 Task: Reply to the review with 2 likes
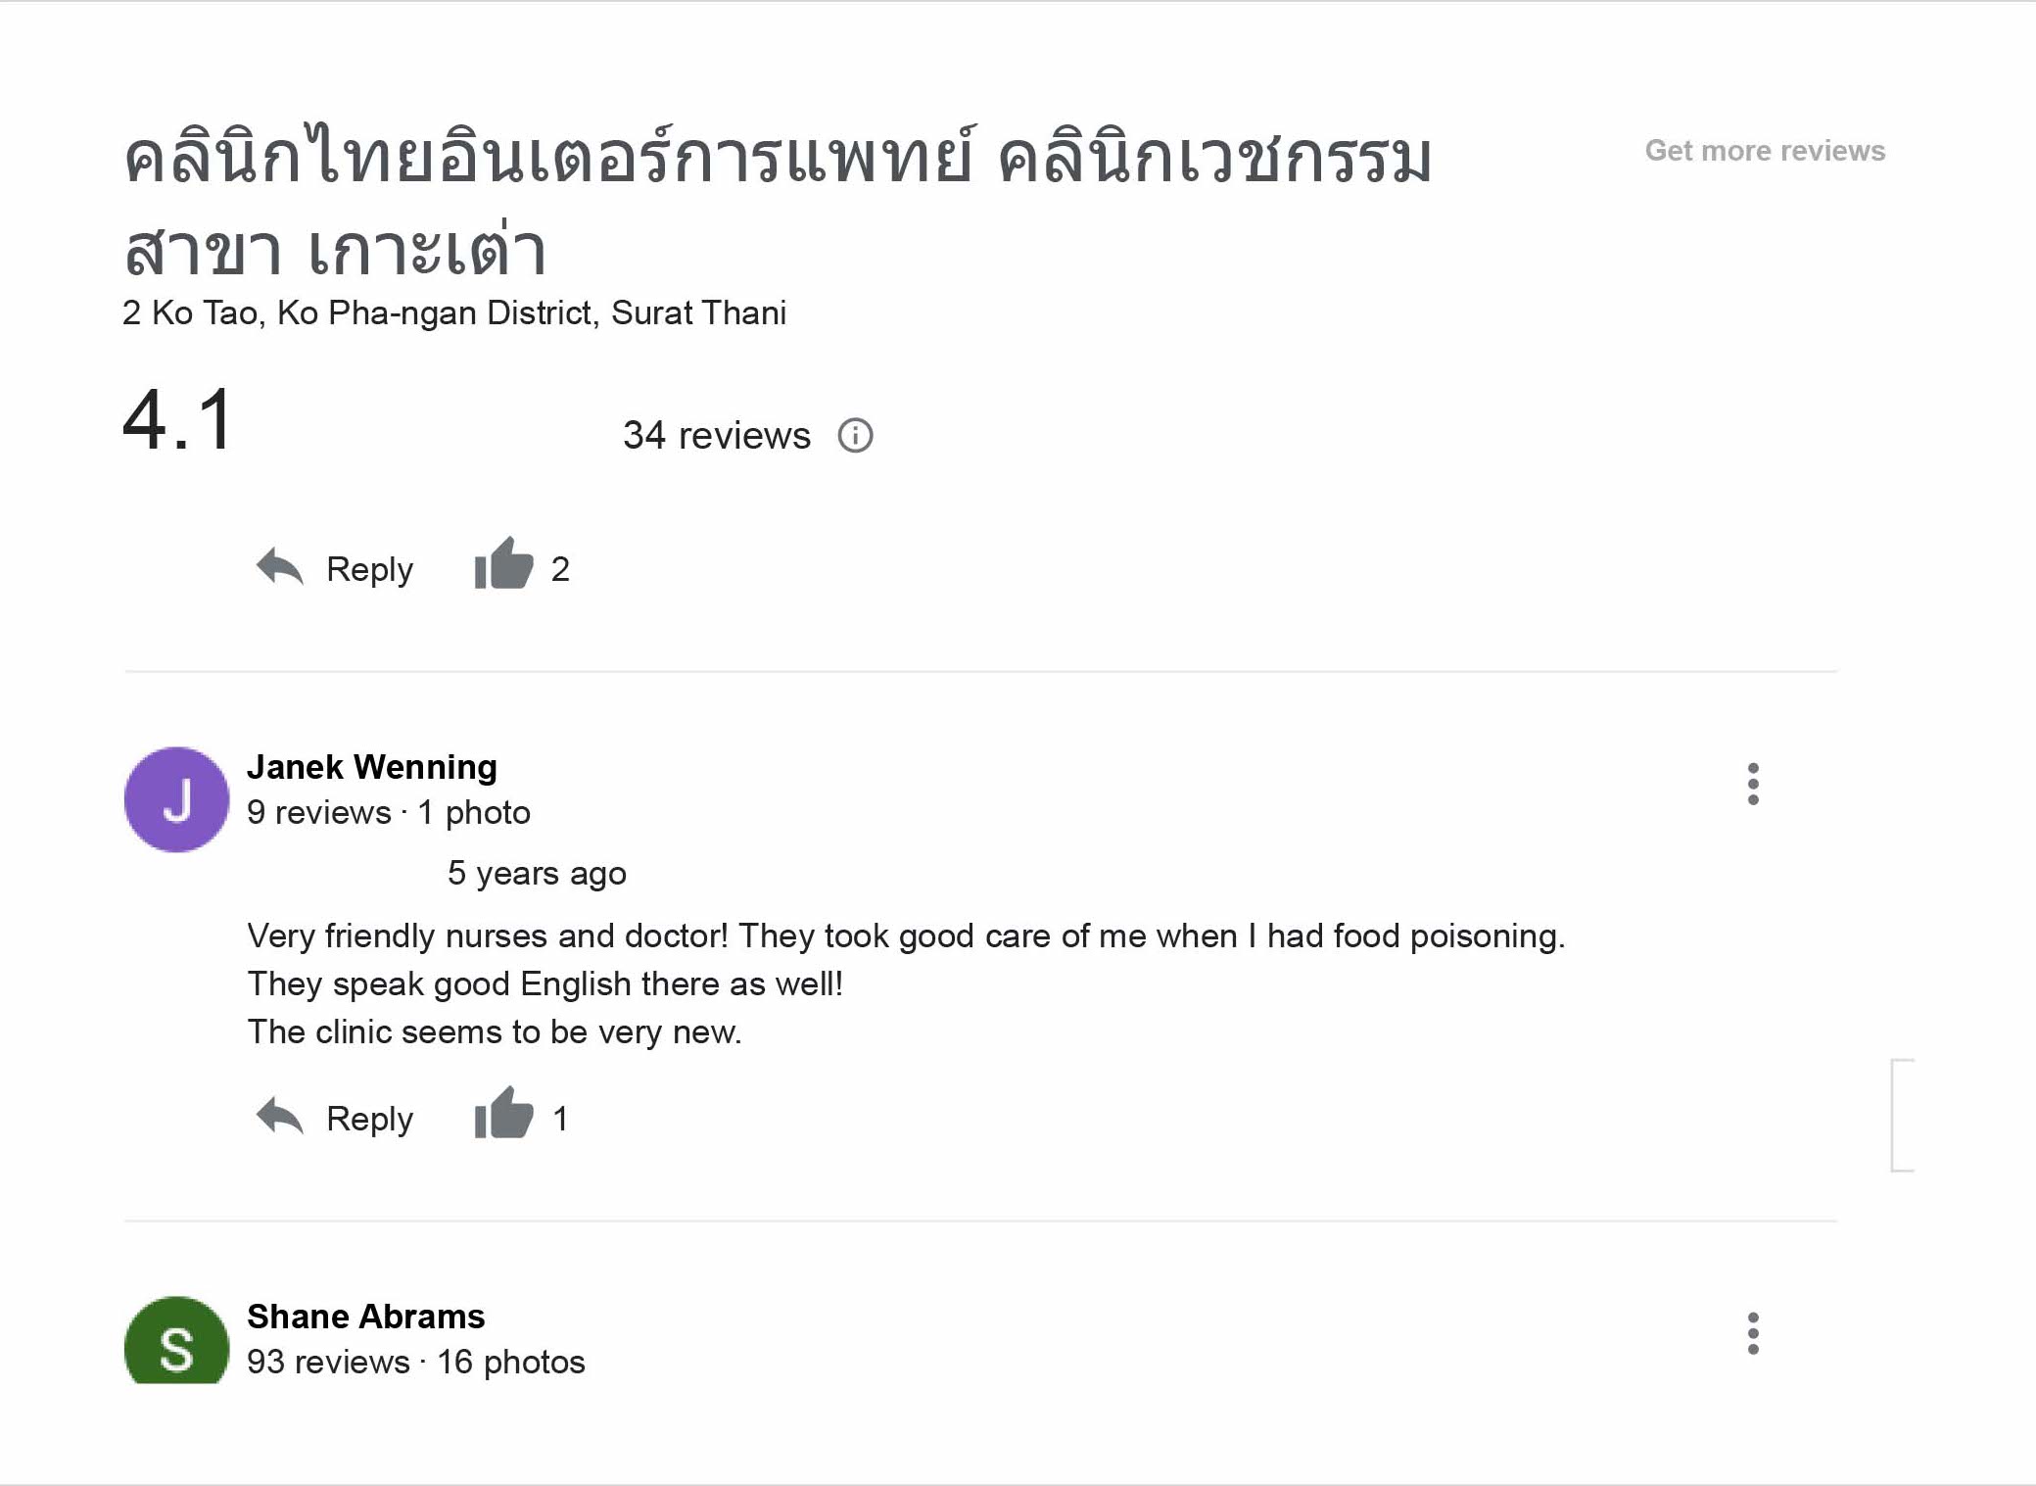(x=335, y=568)
